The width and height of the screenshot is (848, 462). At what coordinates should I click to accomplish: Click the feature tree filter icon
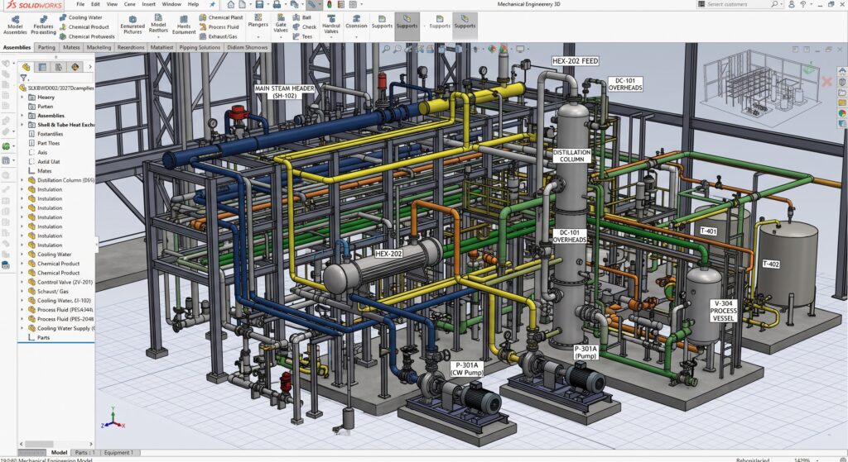[23, 79]
